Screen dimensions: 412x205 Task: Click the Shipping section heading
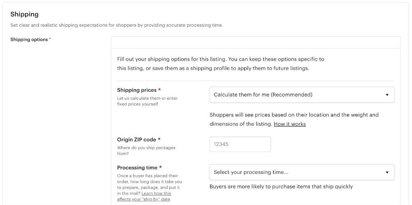(24, 14)
